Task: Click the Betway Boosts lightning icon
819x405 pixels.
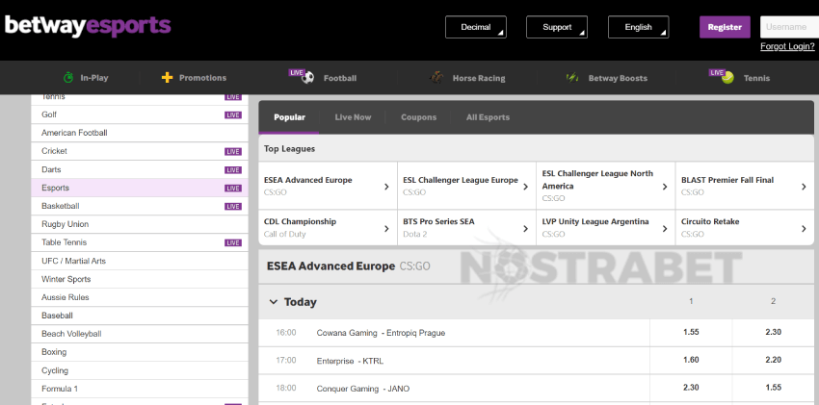Action: 572,78
